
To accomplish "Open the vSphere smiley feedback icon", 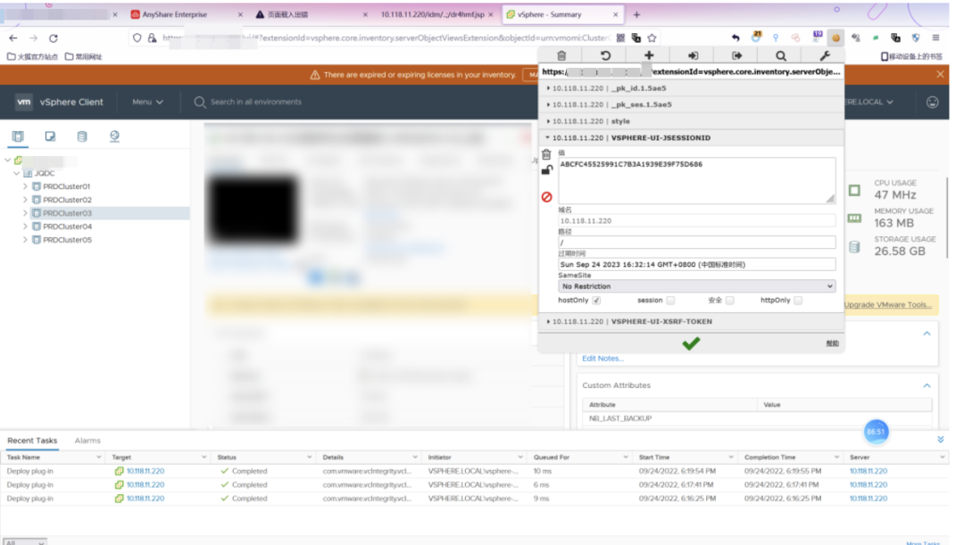I will (932, 102).
